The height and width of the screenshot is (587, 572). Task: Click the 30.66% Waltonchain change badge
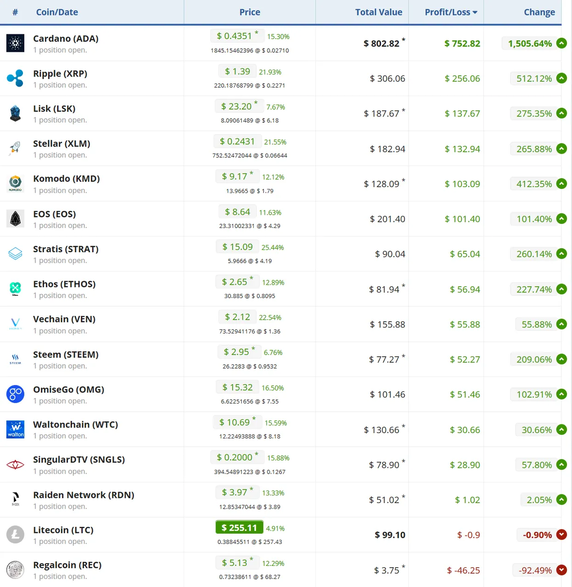click(x=536, y=430)
